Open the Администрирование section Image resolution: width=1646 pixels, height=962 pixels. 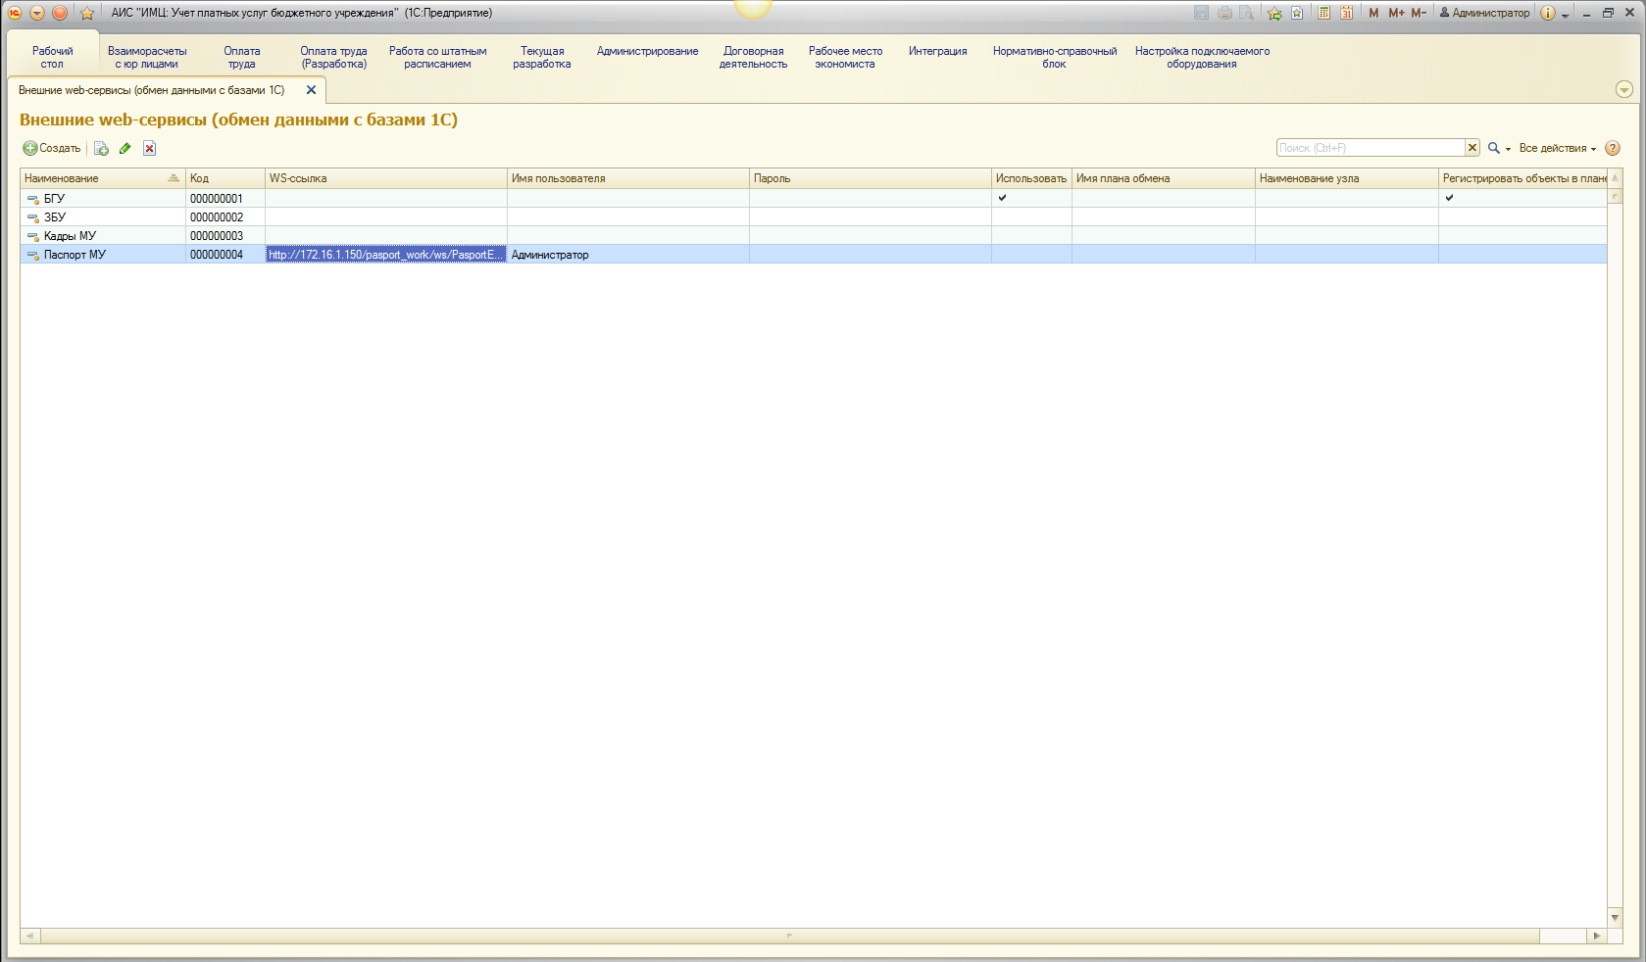click(x=647, y=52)
